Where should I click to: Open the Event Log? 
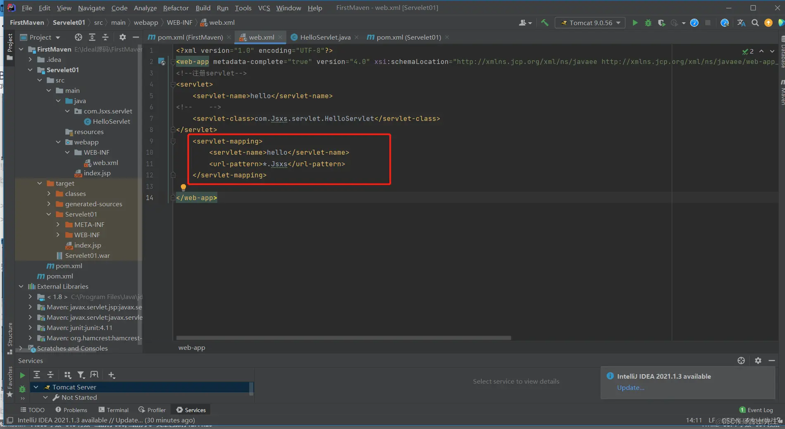756,410
